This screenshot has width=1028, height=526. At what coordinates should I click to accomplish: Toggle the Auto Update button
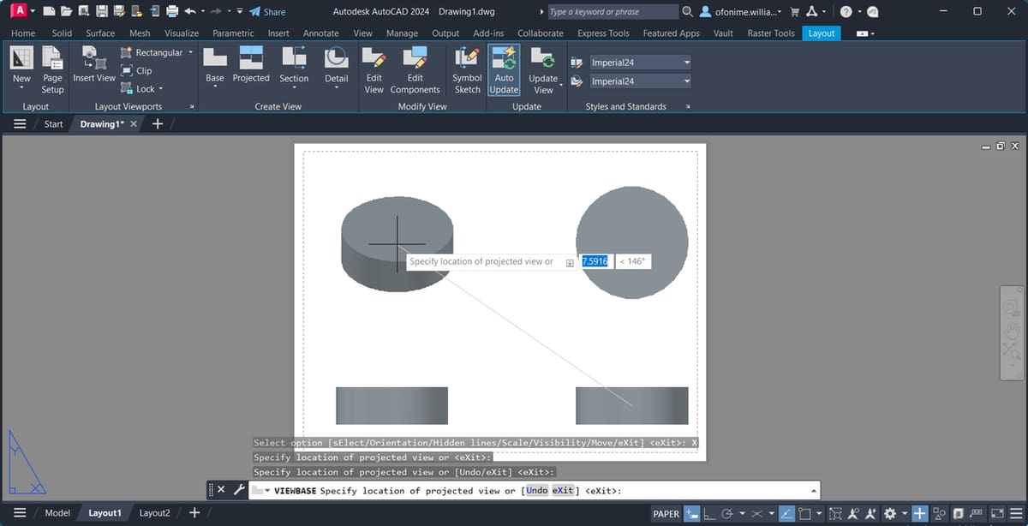pyautogui.click(x=504, y=69)
